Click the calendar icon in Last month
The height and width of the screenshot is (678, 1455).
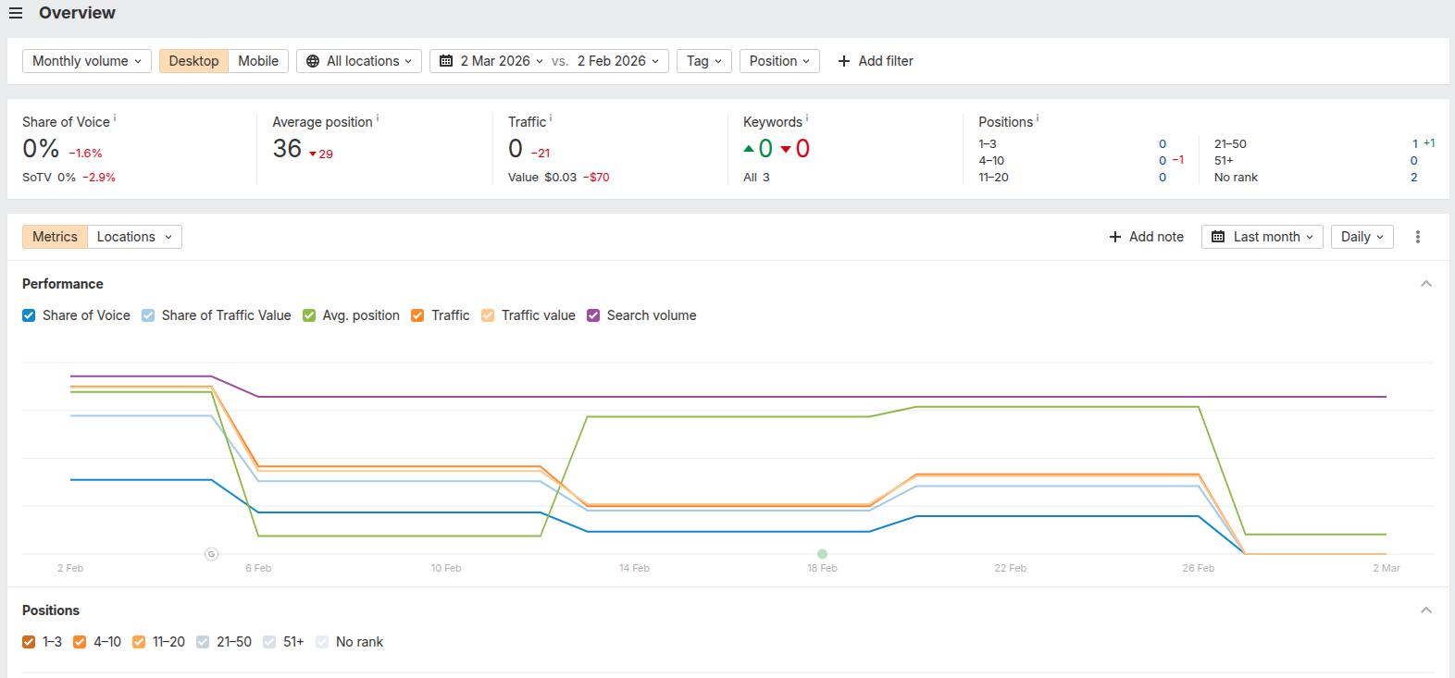point(1218,237)
